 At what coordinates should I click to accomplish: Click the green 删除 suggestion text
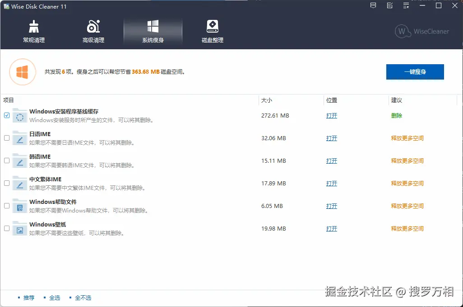(x=397, y=116)
